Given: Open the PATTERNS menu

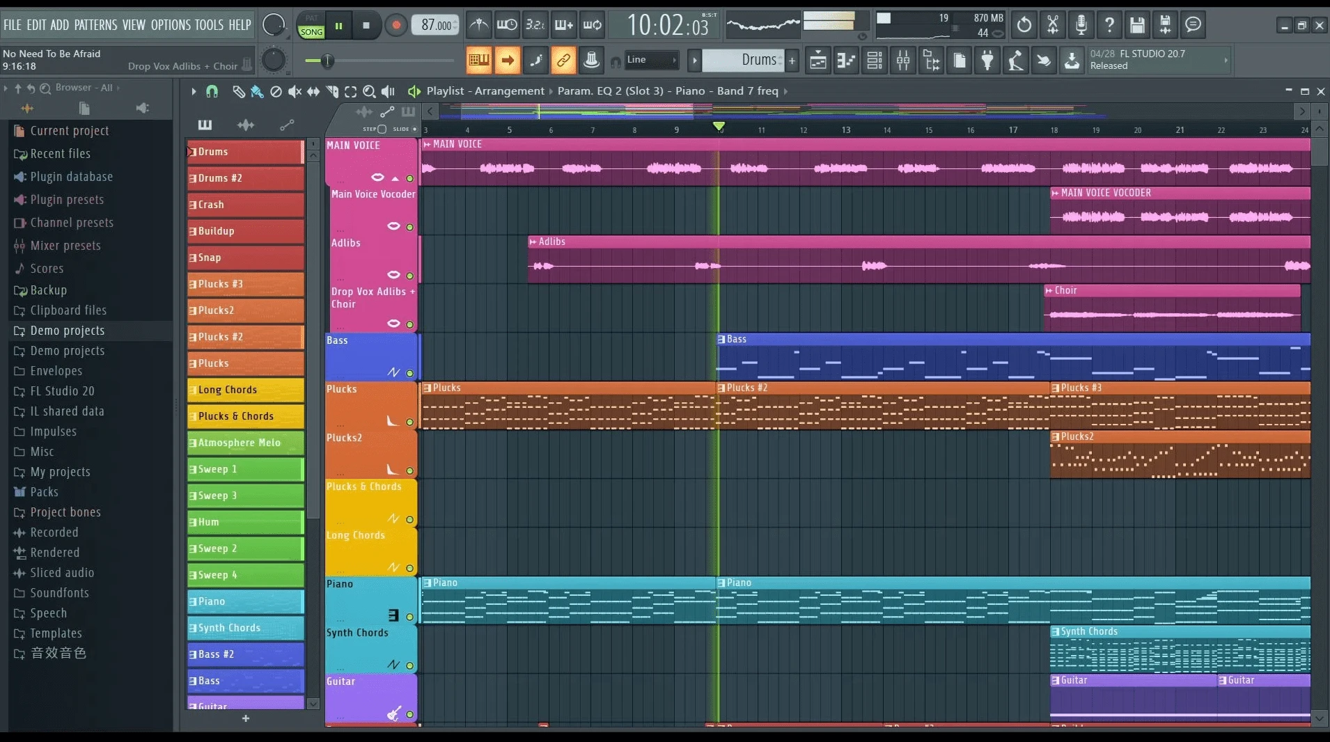Looking at the screenshot, I should click(97, 24).
